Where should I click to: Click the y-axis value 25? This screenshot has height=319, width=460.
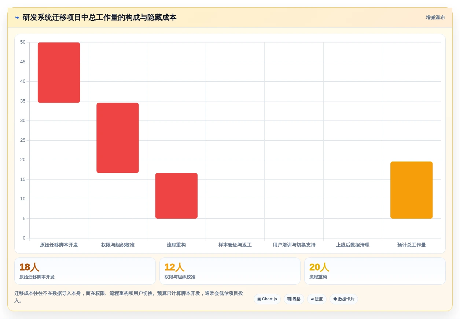coord(23,140)
